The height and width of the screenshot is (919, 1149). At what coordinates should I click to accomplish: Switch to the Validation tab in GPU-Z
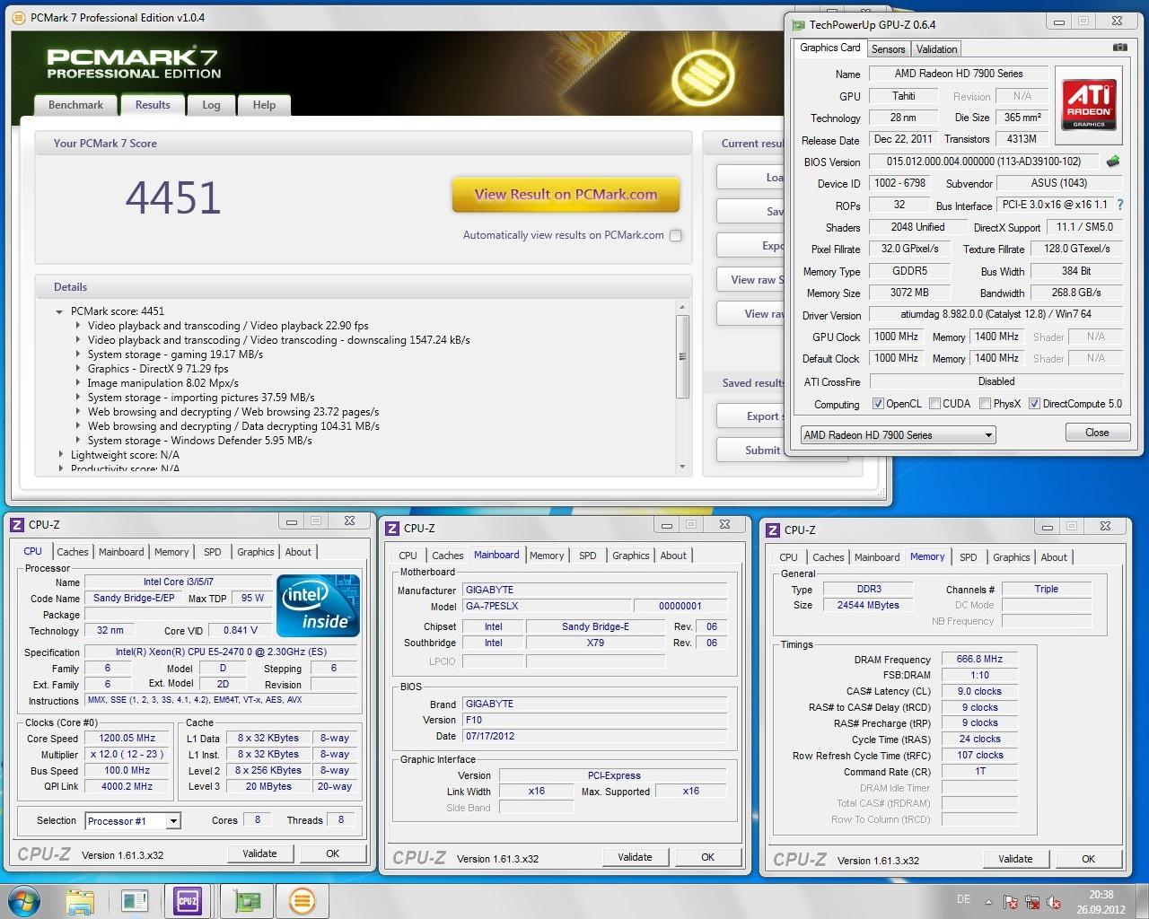(x=936, y=49)
